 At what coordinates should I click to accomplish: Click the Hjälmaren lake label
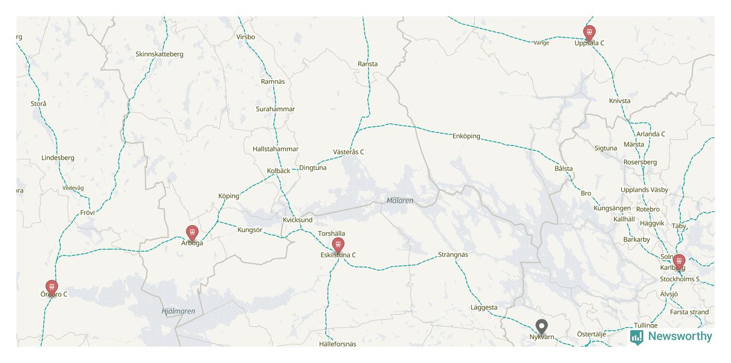click(x=178, y=311)
